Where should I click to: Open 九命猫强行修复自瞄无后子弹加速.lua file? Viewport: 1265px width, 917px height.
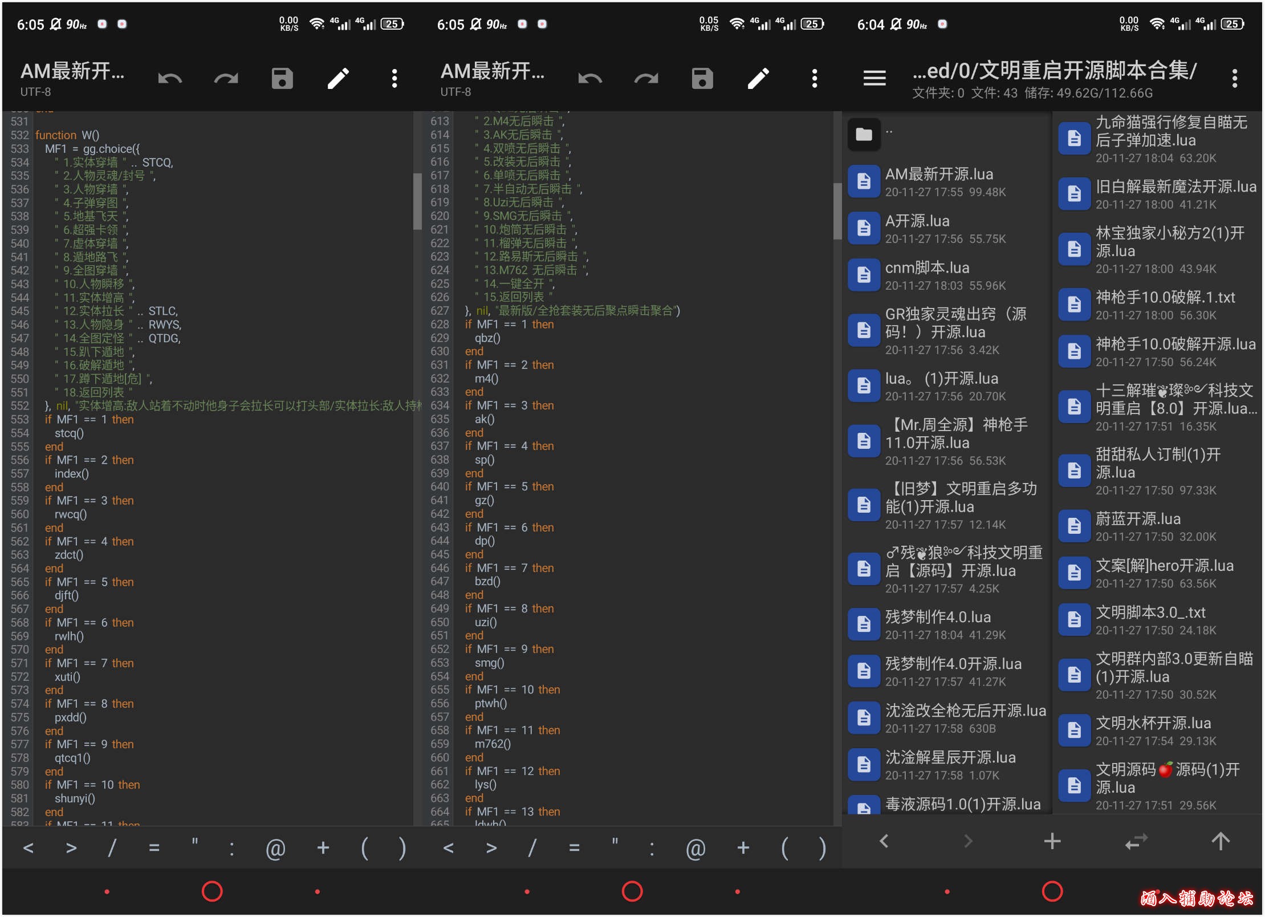point(1157,139)
